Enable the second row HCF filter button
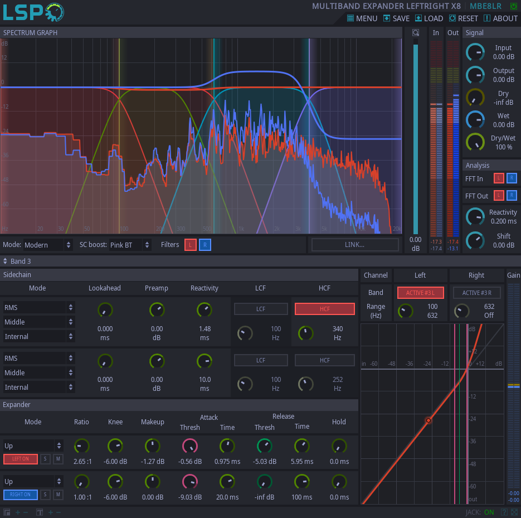Viewport: 521px width, 518px height. point(325,360)
